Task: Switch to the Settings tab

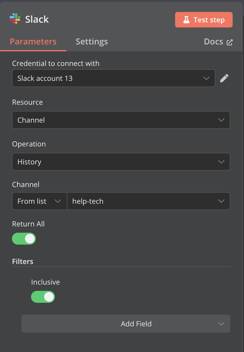Action: [92, 41]
